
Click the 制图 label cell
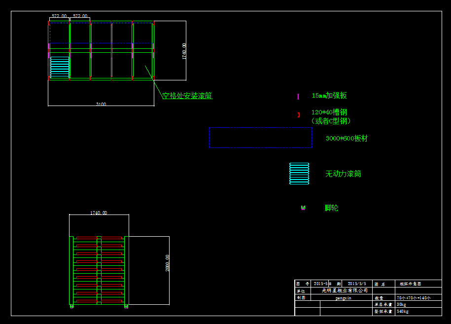click(301, 297)
